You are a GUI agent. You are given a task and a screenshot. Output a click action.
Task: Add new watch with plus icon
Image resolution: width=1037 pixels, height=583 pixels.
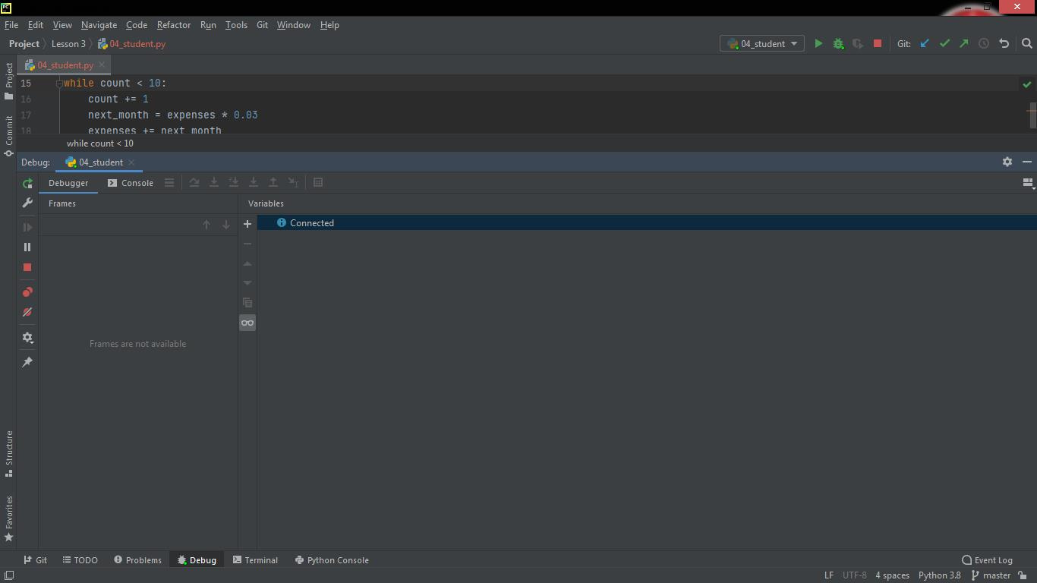(247, 224)
